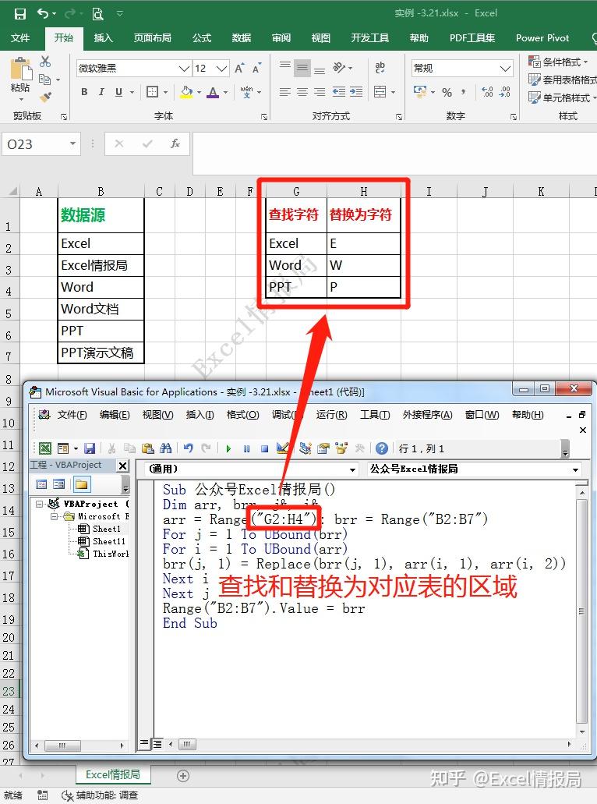
Task: Select Sheet11 in the project tree
Action: pyautogui.click(x=108, y=541)
